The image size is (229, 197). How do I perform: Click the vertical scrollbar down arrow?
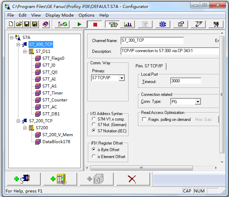[222, 162]
